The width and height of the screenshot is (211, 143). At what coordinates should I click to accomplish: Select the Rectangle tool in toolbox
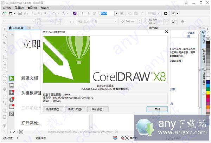click(x=5, y=69)
